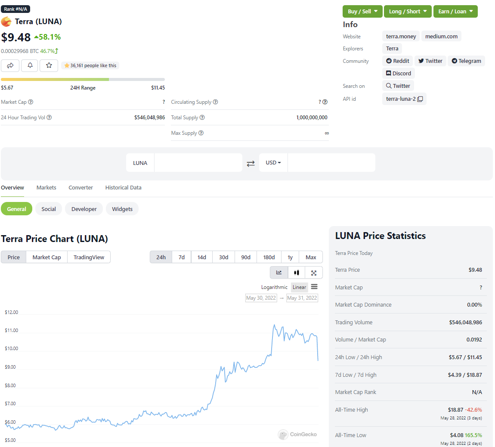The image size is (495, 447).
Task: Click the price chart line peak
Action: pos(274,325)
